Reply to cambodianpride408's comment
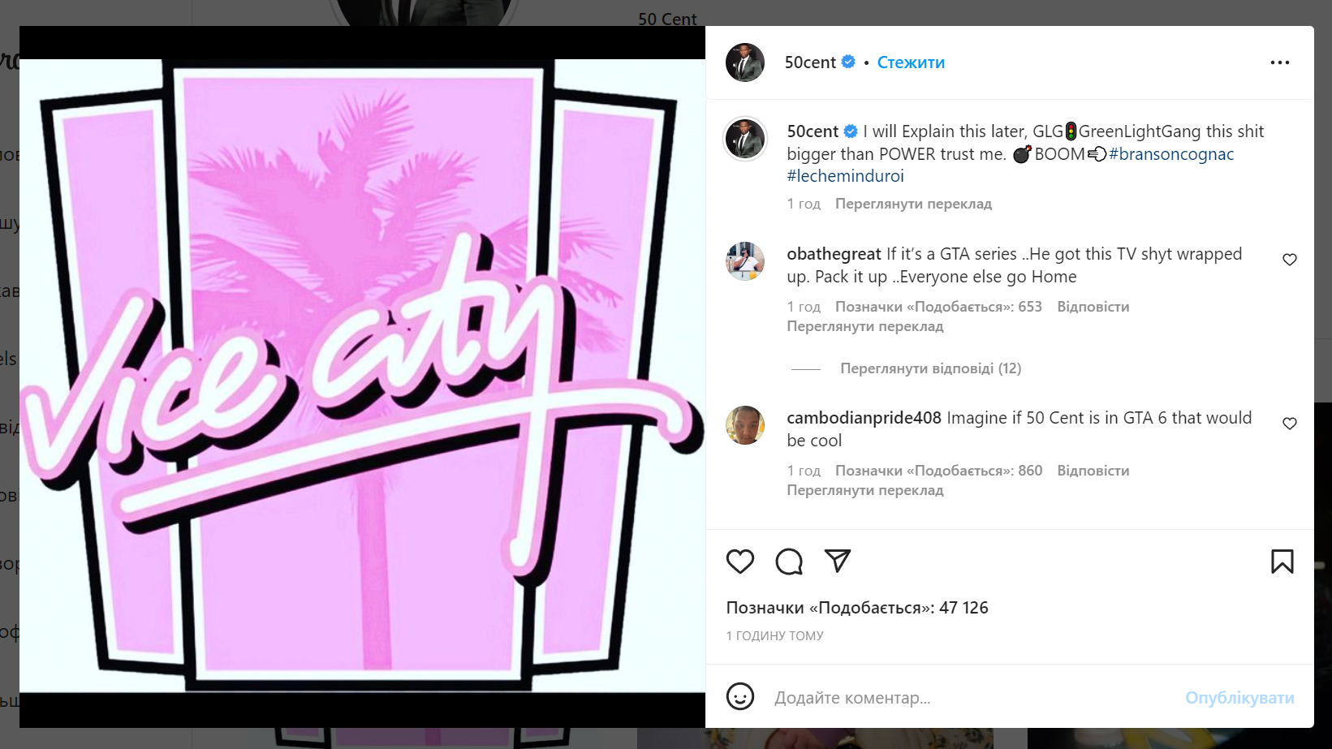 (1093, 471)
